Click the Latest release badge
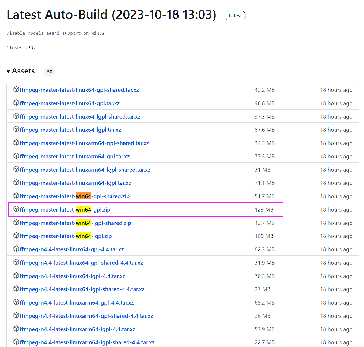 point(235,16)
